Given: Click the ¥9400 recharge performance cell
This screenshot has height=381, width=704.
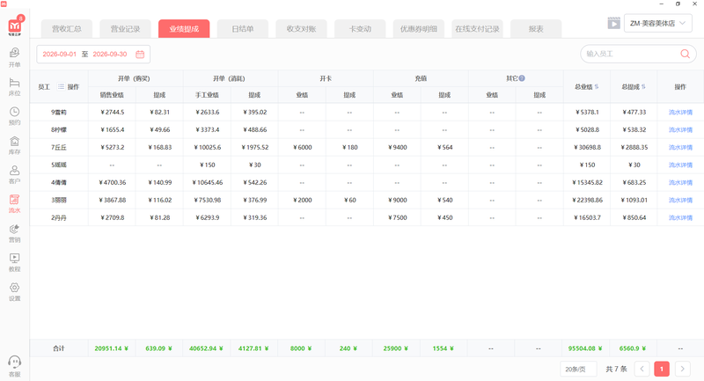Looking at the screenshot, I should (x=398, y=147).
